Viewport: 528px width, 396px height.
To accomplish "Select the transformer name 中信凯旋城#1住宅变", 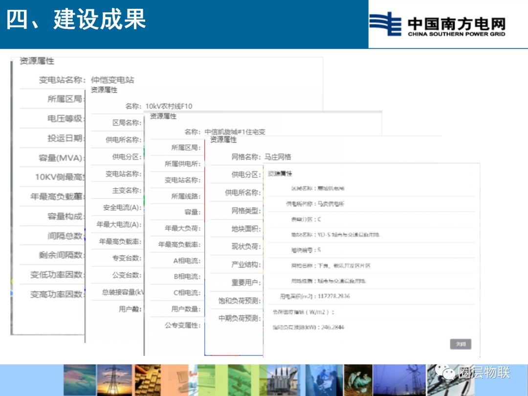I will tap(235, 132).
